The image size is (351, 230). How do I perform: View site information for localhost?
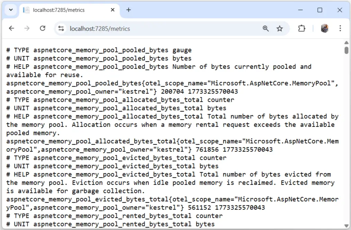pos(61,29)
